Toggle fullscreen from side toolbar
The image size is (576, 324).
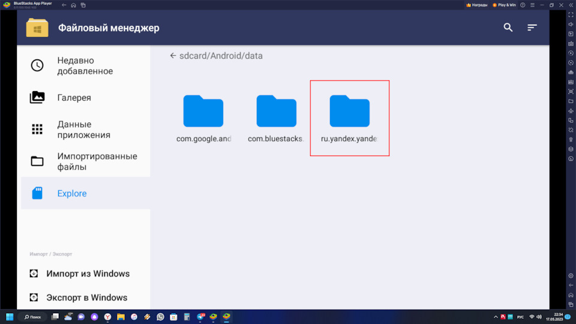click(x=571, y=14)
